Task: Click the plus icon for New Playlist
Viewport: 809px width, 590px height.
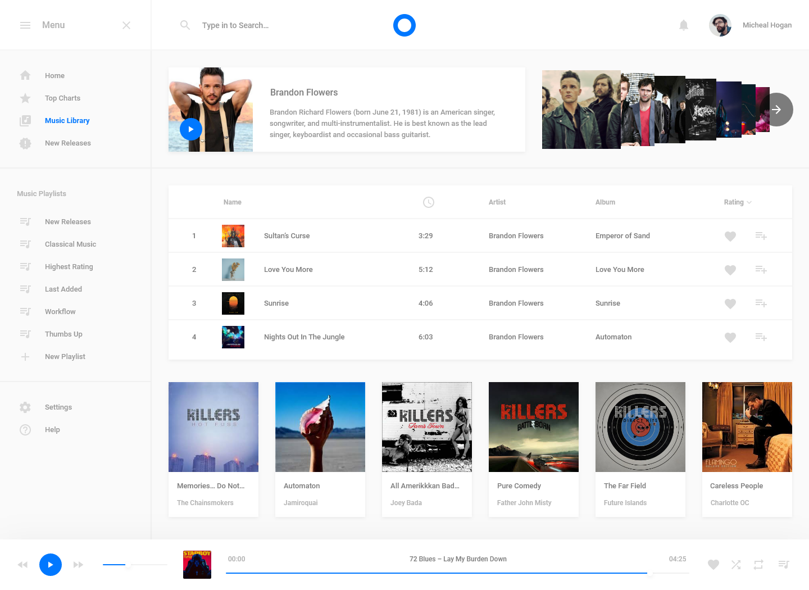Action: (25, 357)
